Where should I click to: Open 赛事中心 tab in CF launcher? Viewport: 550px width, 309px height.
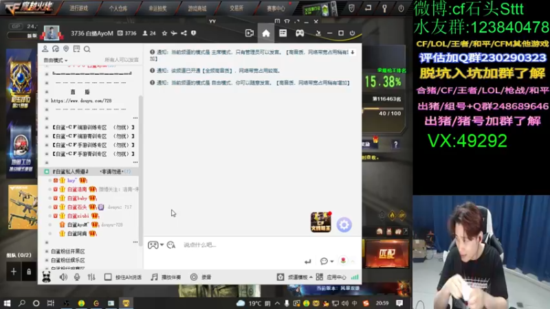276,8
